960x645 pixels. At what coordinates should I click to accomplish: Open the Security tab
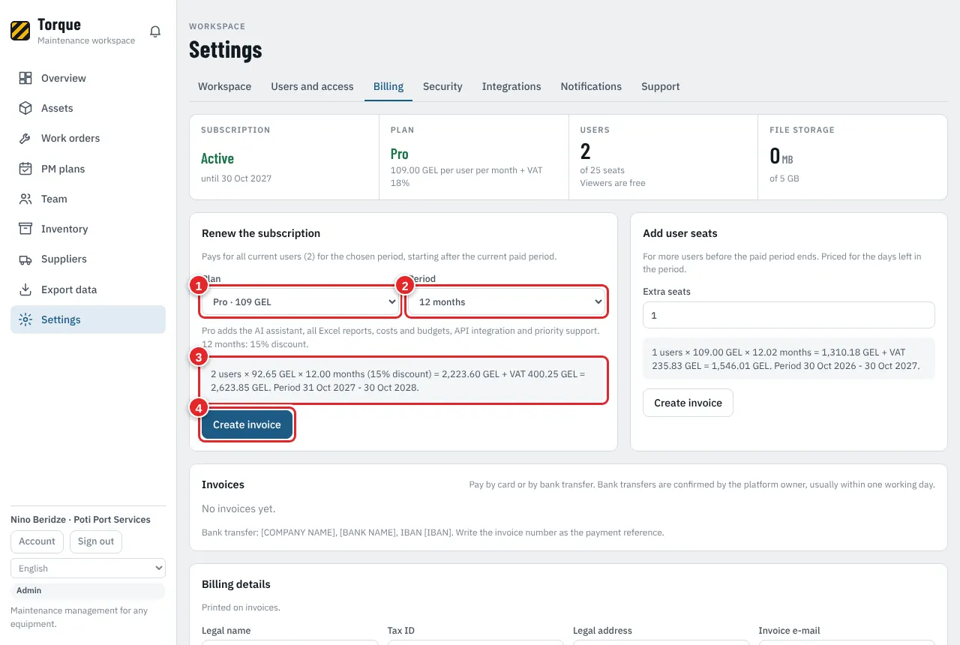click(442, 86)
